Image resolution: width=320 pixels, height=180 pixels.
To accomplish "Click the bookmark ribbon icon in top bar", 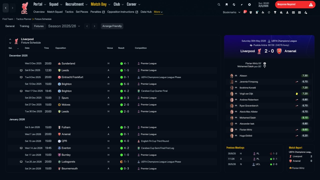I will [x=226, y=4].
